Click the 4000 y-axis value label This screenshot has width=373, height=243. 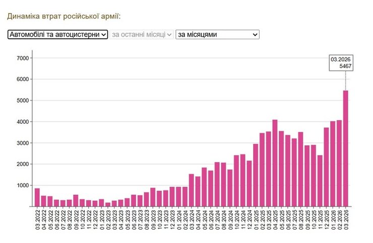[x=24, y=122]
